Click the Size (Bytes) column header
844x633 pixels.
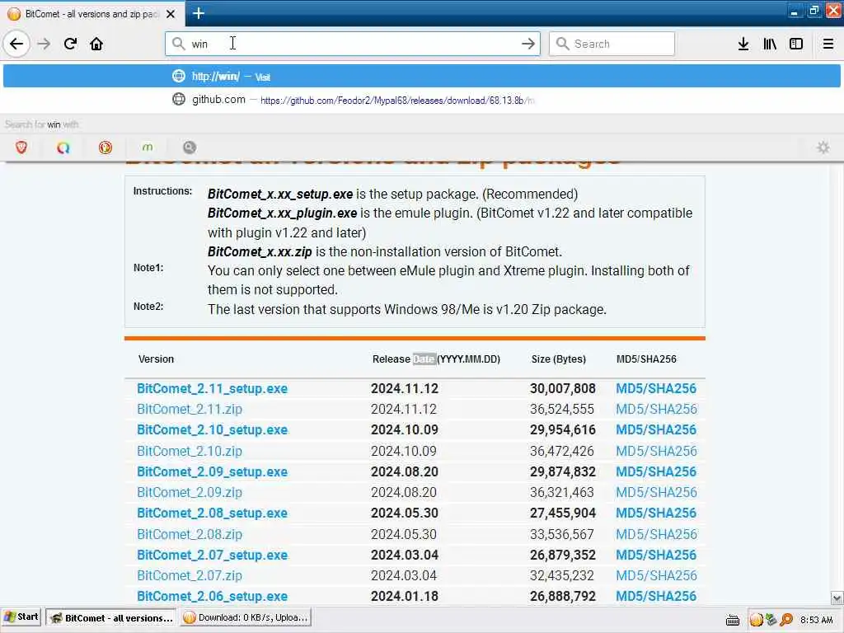pyautogui.click(x=558, y=359)
